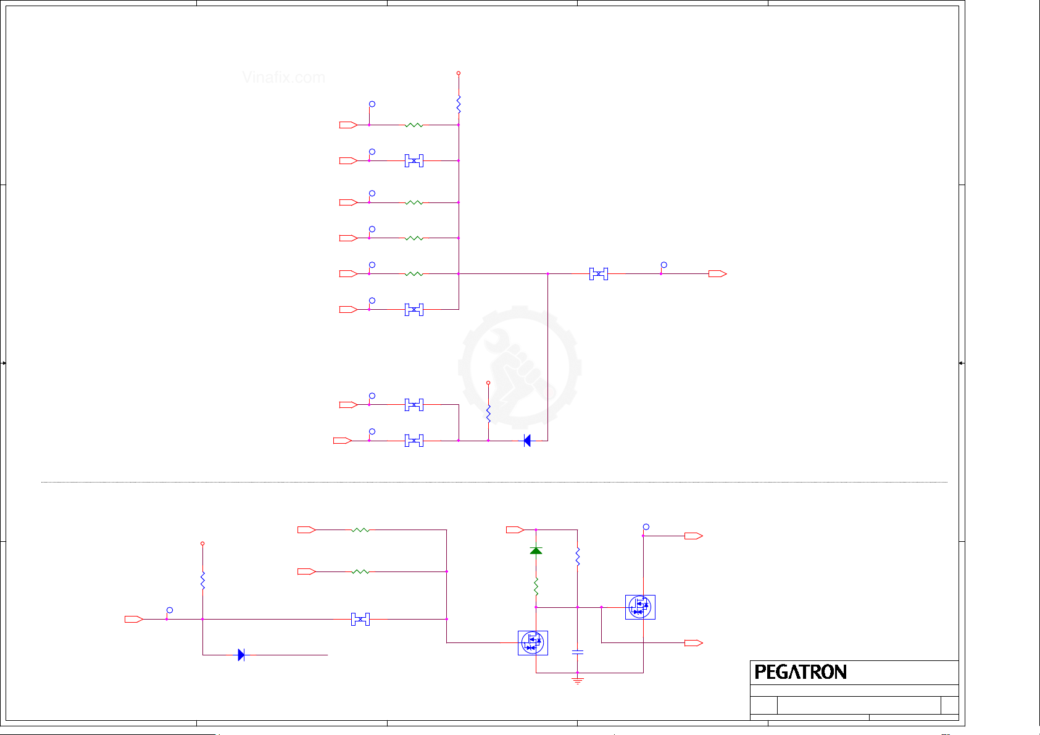Select the blue pull-up resistor in the lower-left circuit
The image size is (1040, 735).
(x=202, y=580)
